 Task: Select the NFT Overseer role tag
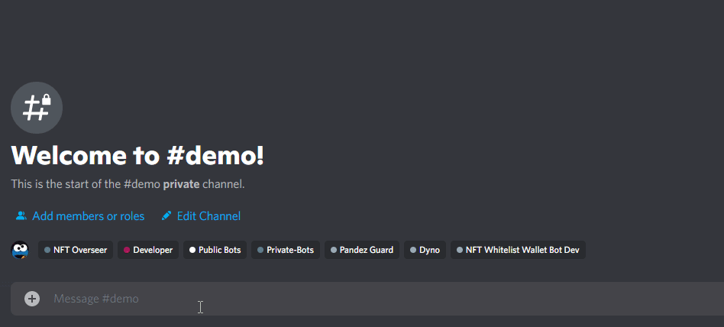[76, 250]
